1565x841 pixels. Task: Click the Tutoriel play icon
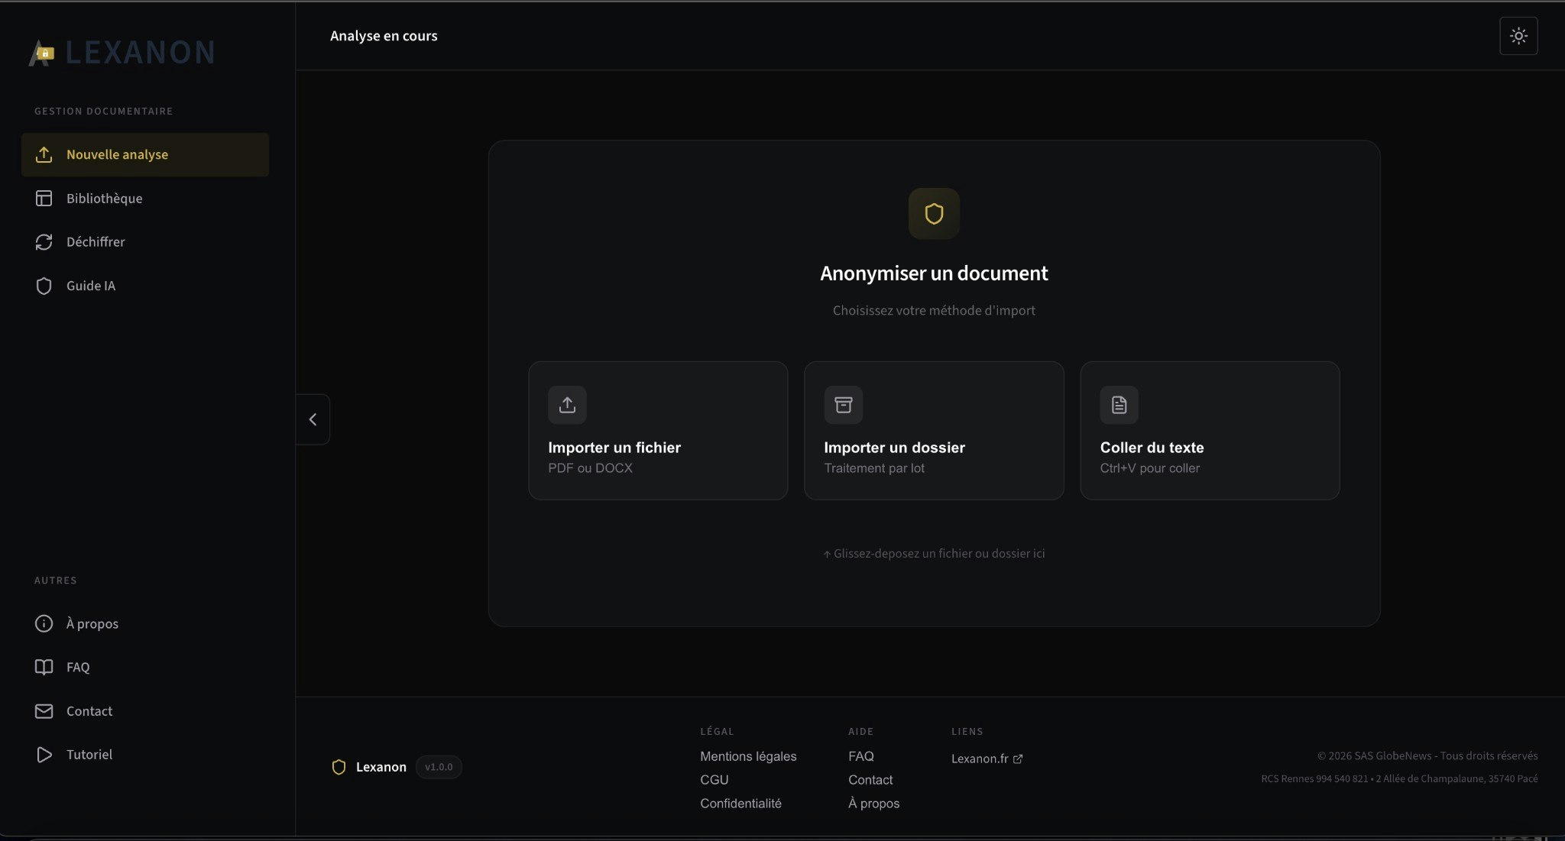tap(44, 754)
